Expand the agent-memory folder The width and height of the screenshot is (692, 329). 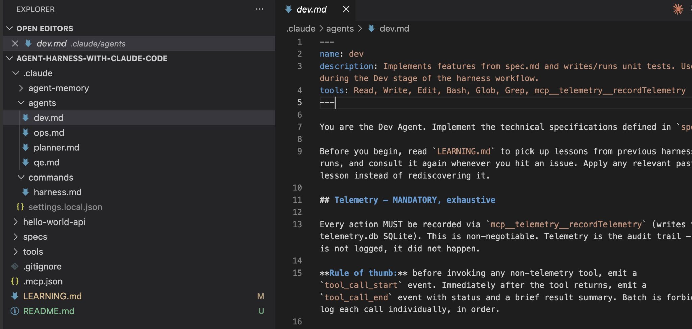[21, 88]
